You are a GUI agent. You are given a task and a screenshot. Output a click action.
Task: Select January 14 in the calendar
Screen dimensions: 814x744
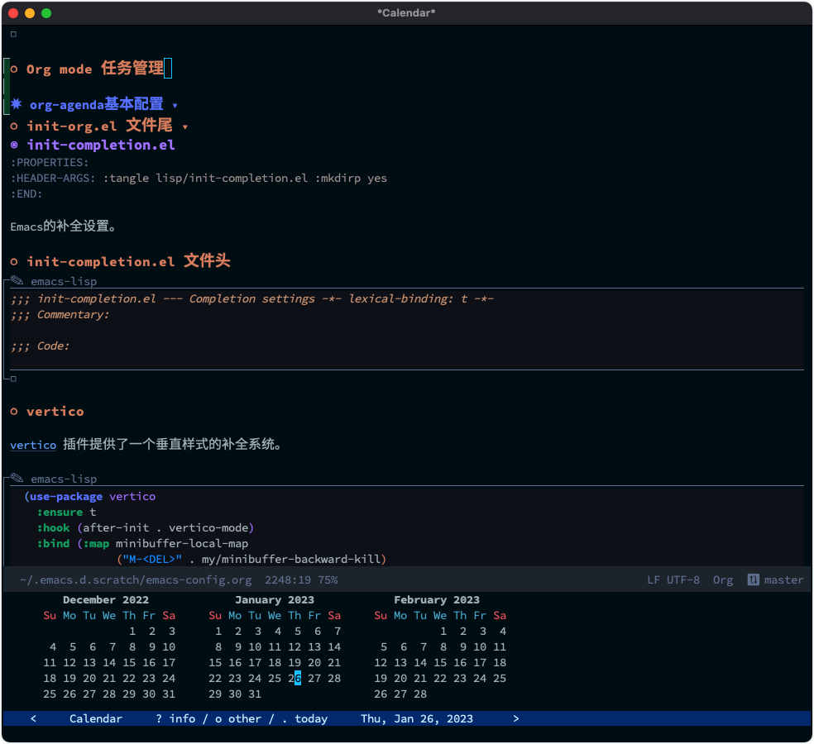(334, 646)
